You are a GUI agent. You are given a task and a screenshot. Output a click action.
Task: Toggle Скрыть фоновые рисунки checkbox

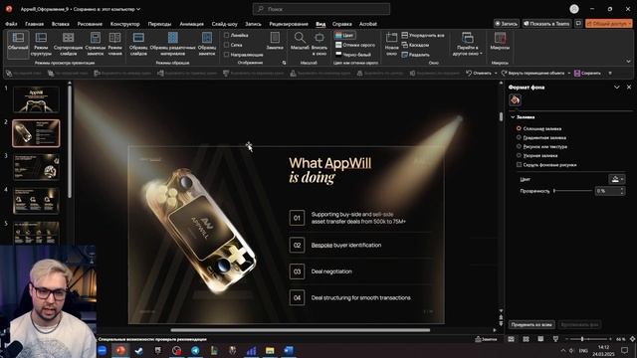519,165
